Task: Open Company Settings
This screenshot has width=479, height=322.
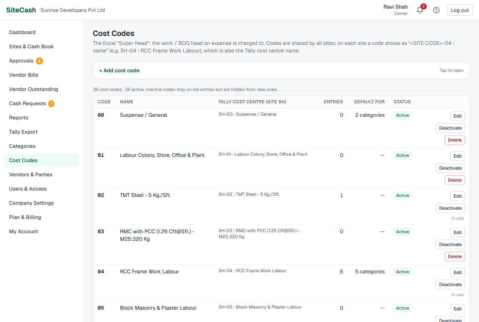Action: pyautogui.click(x=42, y=203)
